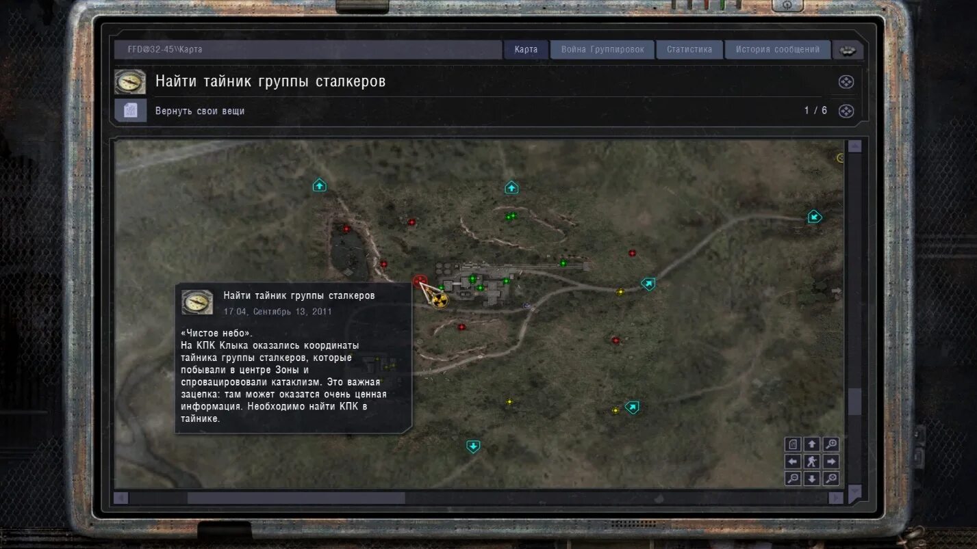Open История сообщений tab

pyautogui.click(x=778, y=49)
